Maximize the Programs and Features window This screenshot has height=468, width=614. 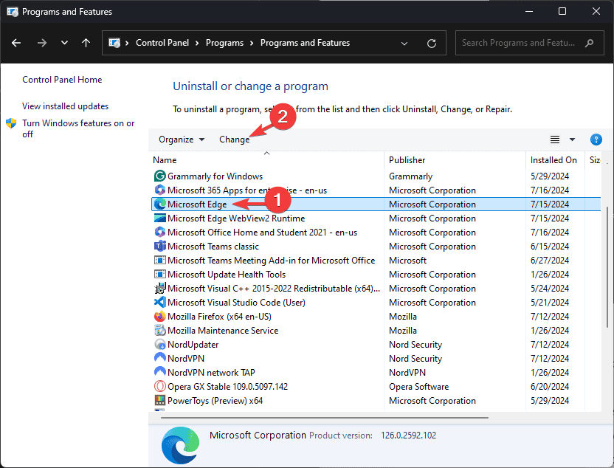[x=562, y=11]
